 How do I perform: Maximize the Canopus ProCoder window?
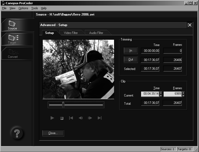pos(191,3)
